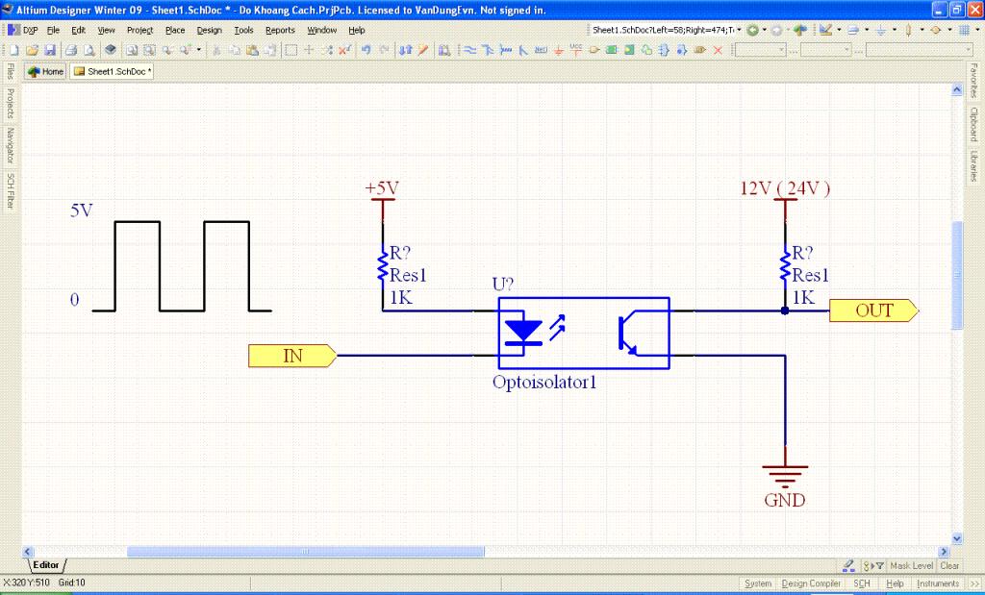Click the Print icon in toolbar
The height and width of the screenshot is (595, 985).
(71, 49)
